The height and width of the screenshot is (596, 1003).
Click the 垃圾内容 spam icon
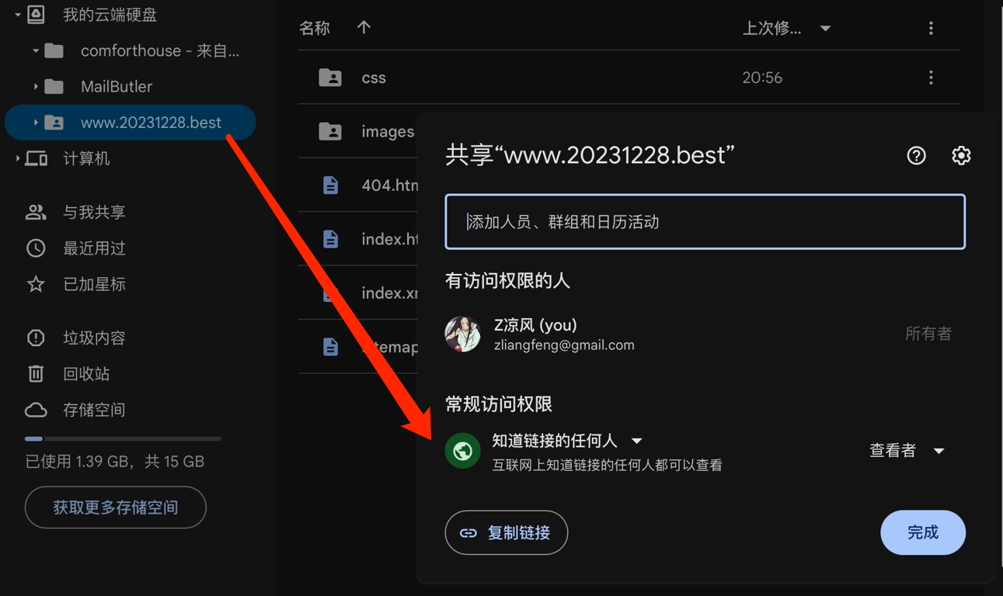(x=36, y=338)
